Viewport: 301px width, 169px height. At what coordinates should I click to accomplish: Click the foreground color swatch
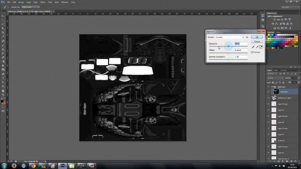[2, 101]
